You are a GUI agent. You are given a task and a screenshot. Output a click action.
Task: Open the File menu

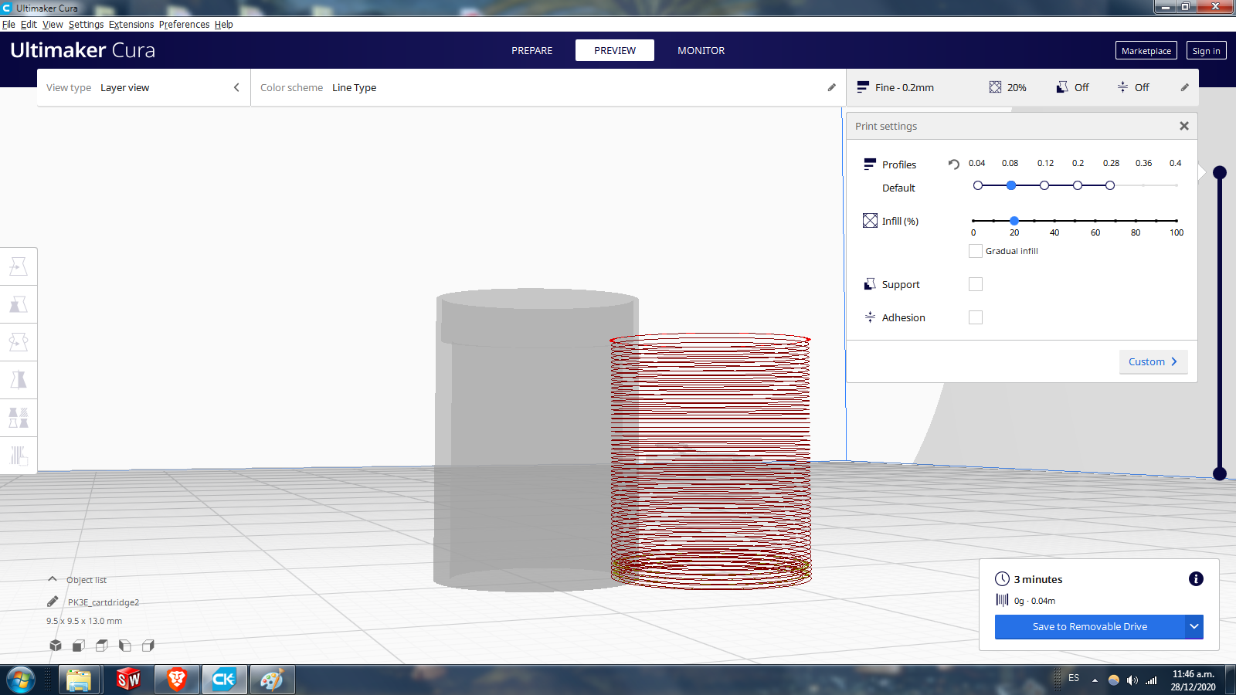point(8,25)
